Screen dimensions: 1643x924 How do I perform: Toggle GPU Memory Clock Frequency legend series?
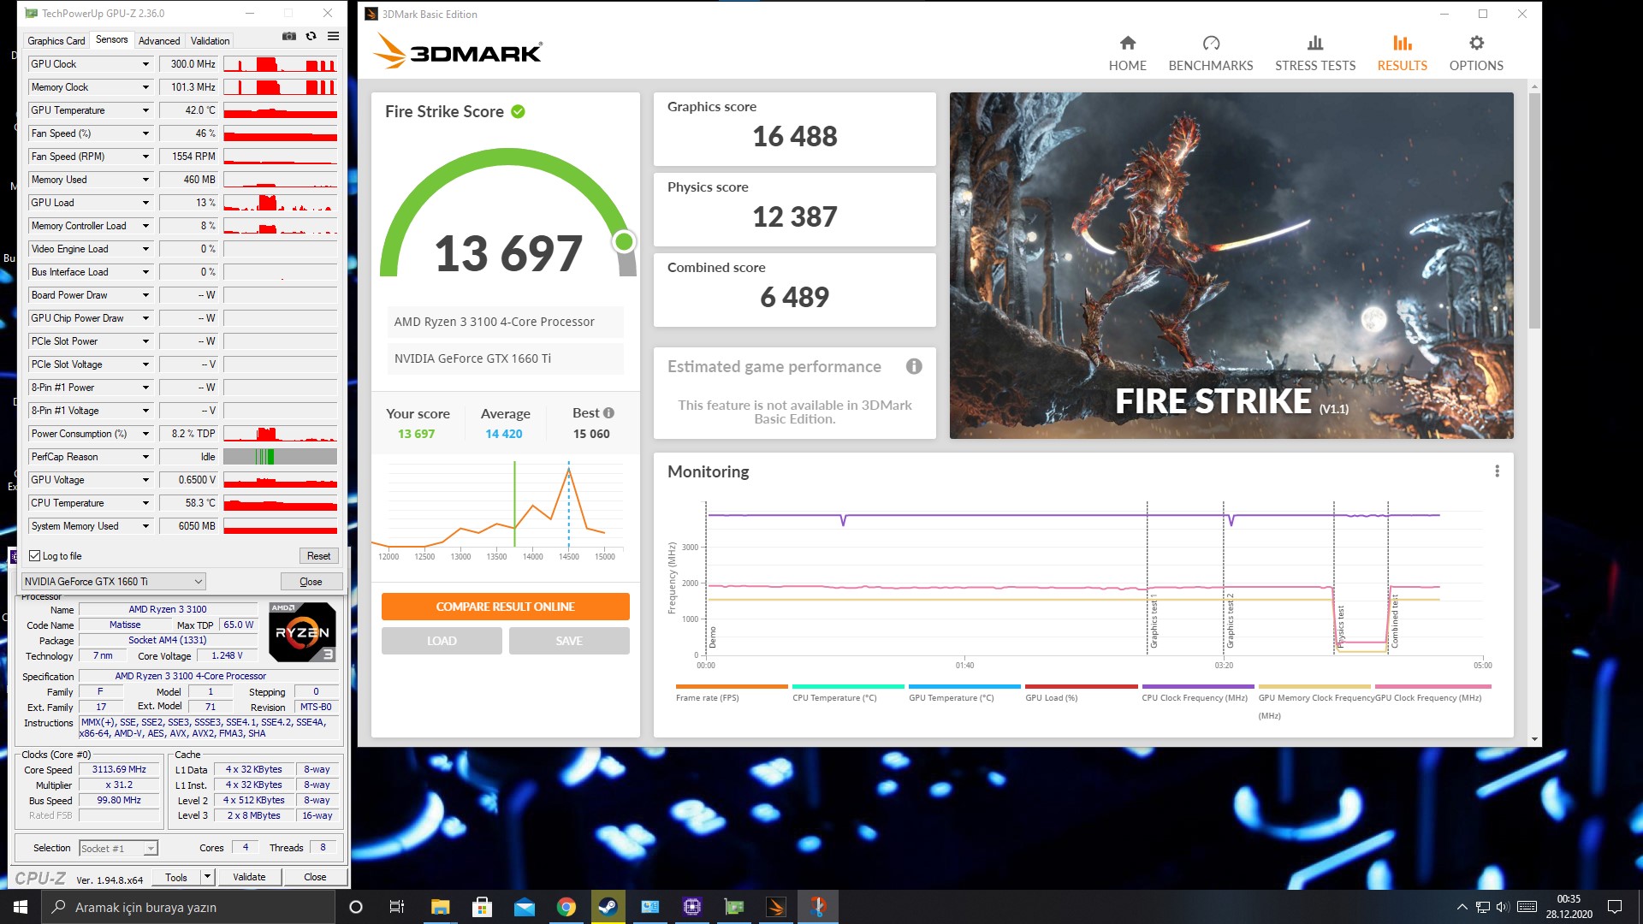pos(1315,700)
